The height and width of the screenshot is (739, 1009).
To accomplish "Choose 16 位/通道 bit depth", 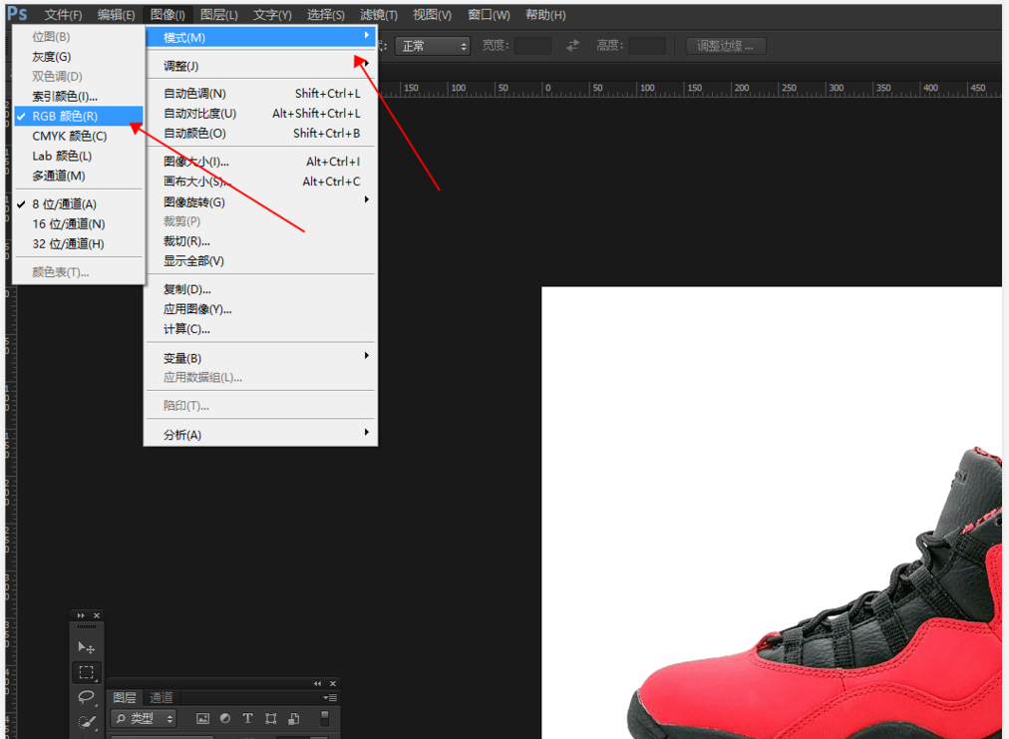I will coord(68,224).
